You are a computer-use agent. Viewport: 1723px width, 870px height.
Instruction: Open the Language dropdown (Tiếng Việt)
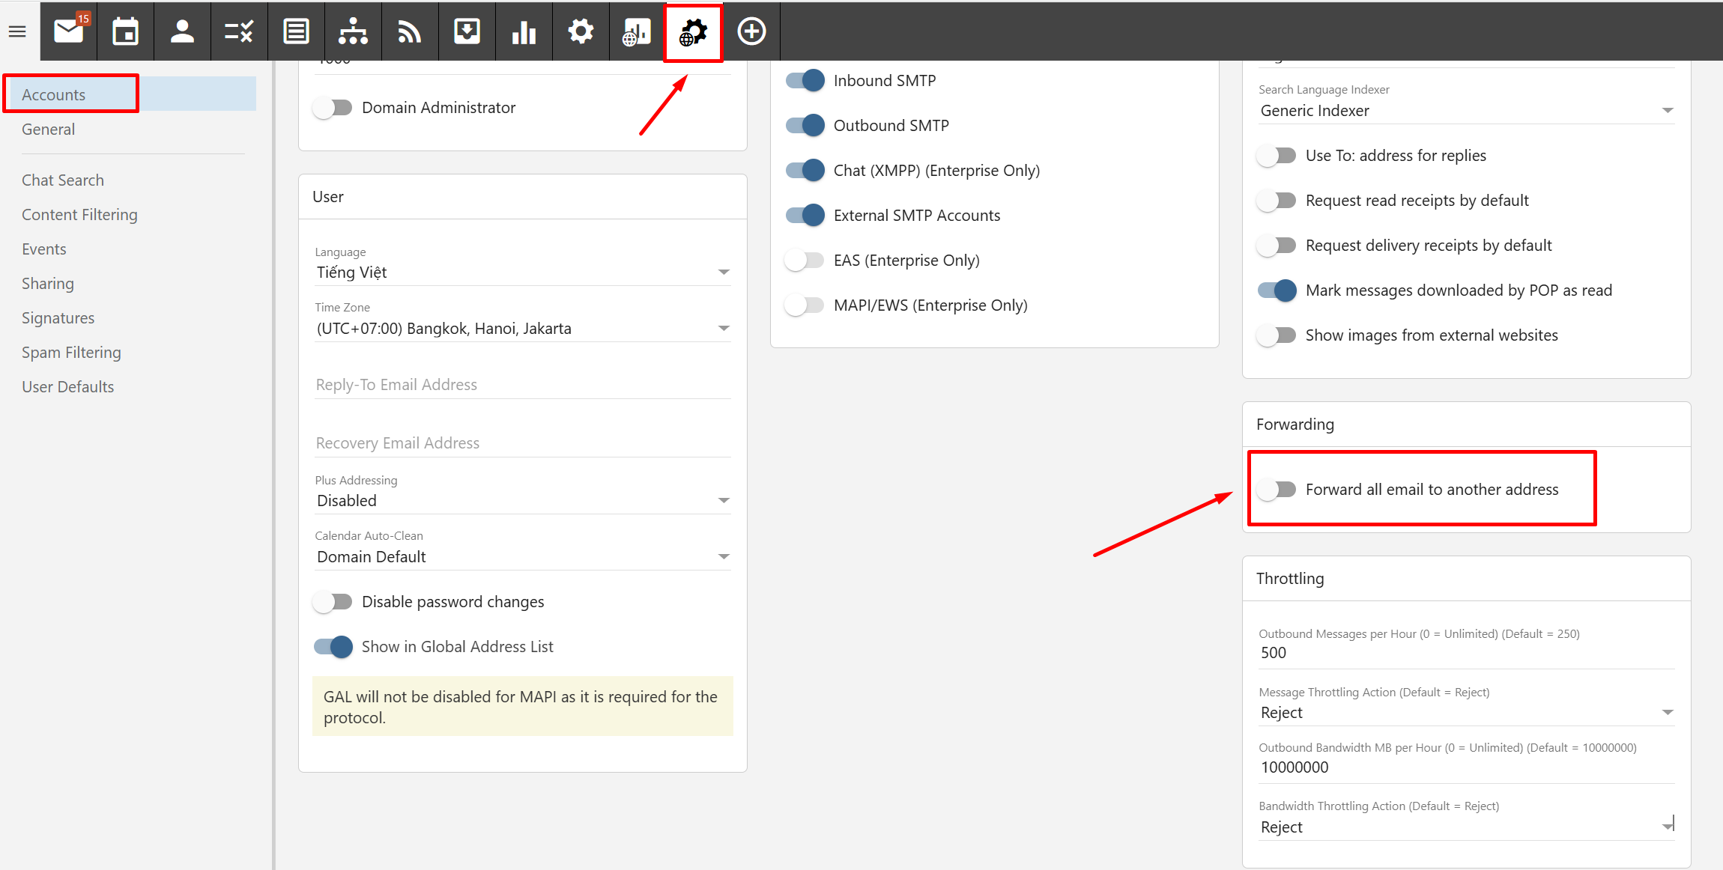coord(523,273)
